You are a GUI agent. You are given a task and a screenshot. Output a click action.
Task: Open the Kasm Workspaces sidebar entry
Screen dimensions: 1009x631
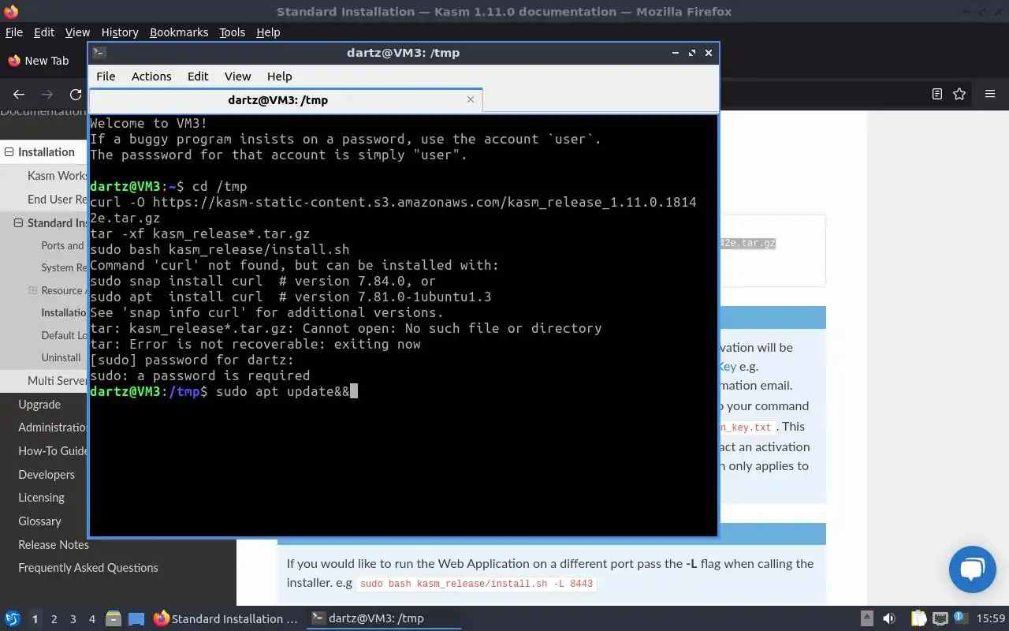coord(58,176)
